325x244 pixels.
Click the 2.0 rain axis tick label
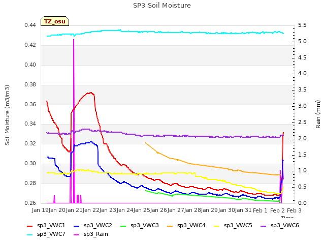[302, 138]
